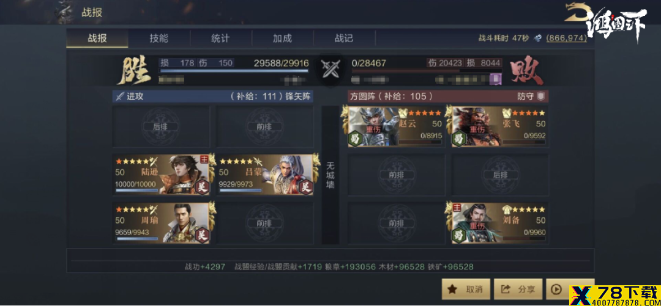Click the 防守 shield icon
This screenshot has width=661, height=306.
click(x=541, y=97)
